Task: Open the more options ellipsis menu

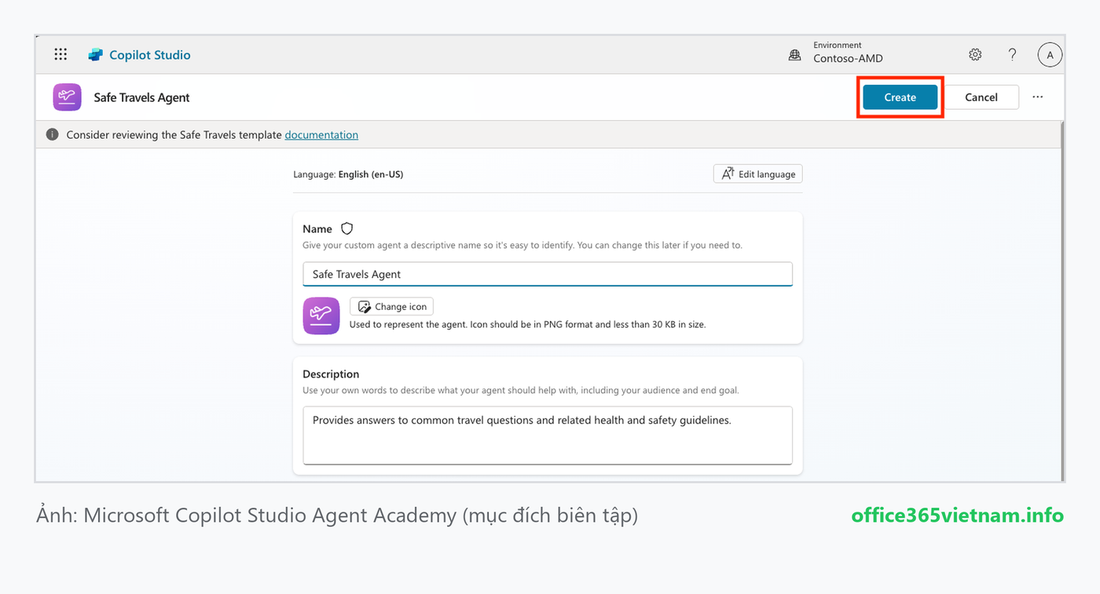Action: coord(1038,97)
